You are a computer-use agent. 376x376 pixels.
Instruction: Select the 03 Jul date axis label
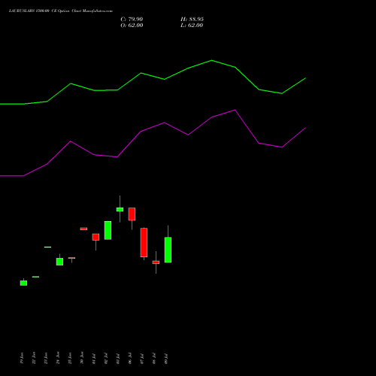118,359
